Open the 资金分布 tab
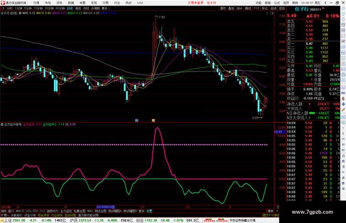Image resolution: width=346 pixels, height=223 pixels. tap(30, 215)
